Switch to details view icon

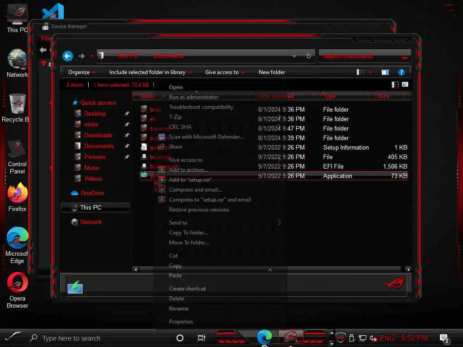click(395, 84)
